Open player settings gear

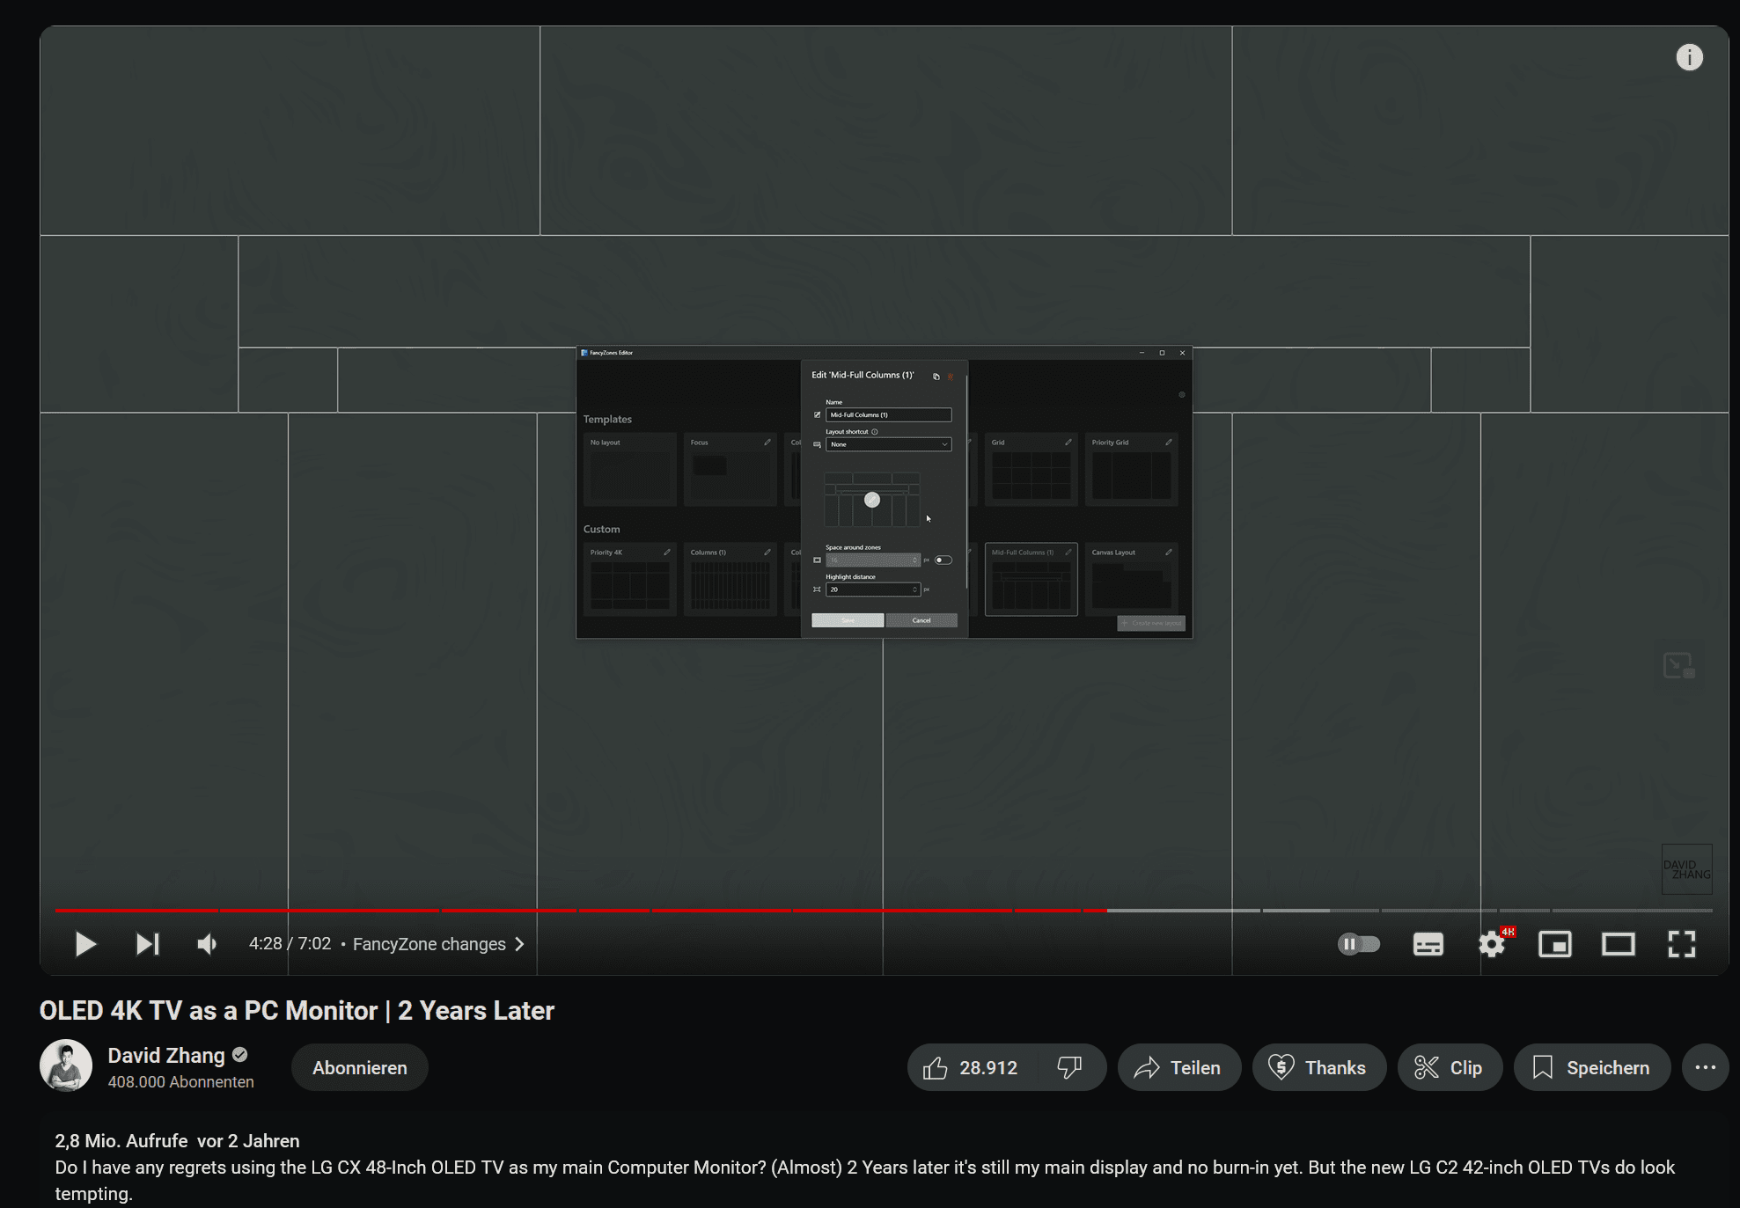(1492, 944)
